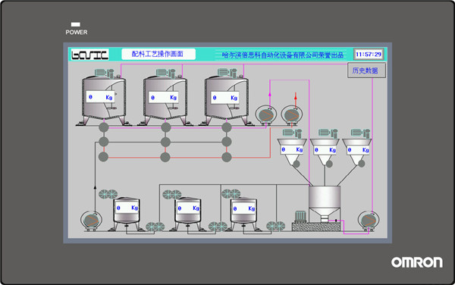Click the bottom-left pump below black arrow
The height and width of the screenshot is (285, 455).
click(x=91, y=221)
